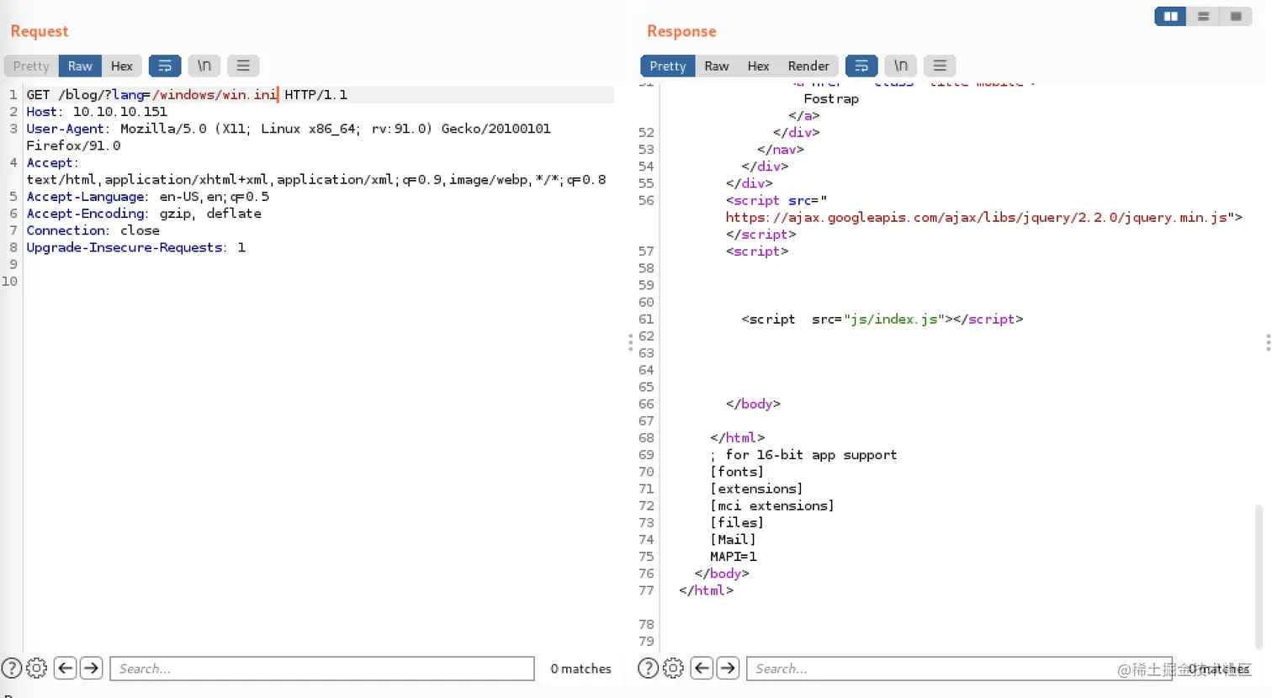Click the '0 matches' label under Request
1272x698 pixels.
pyautogui.click(x=580, y=669)
